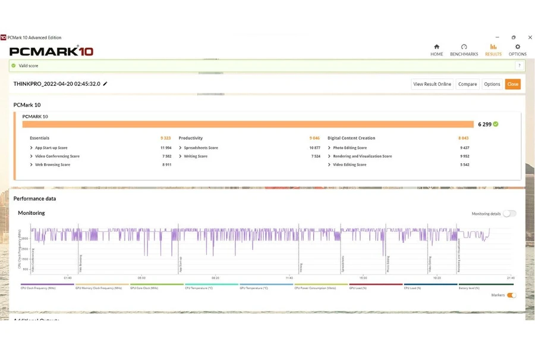Toggle Battery level (%) legend item
The height and width of the screenshot is (356, 535).
(486, 286)
